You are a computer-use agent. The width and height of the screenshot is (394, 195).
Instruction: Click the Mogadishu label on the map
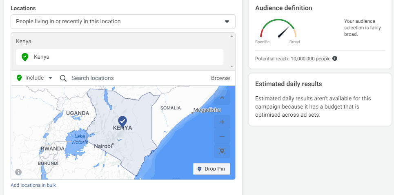[x=207, y=110]
